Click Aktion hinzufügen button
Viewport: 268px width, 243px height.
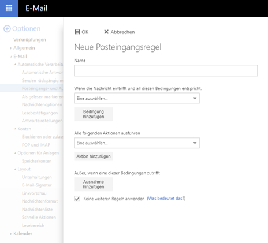tap(94, 156)
